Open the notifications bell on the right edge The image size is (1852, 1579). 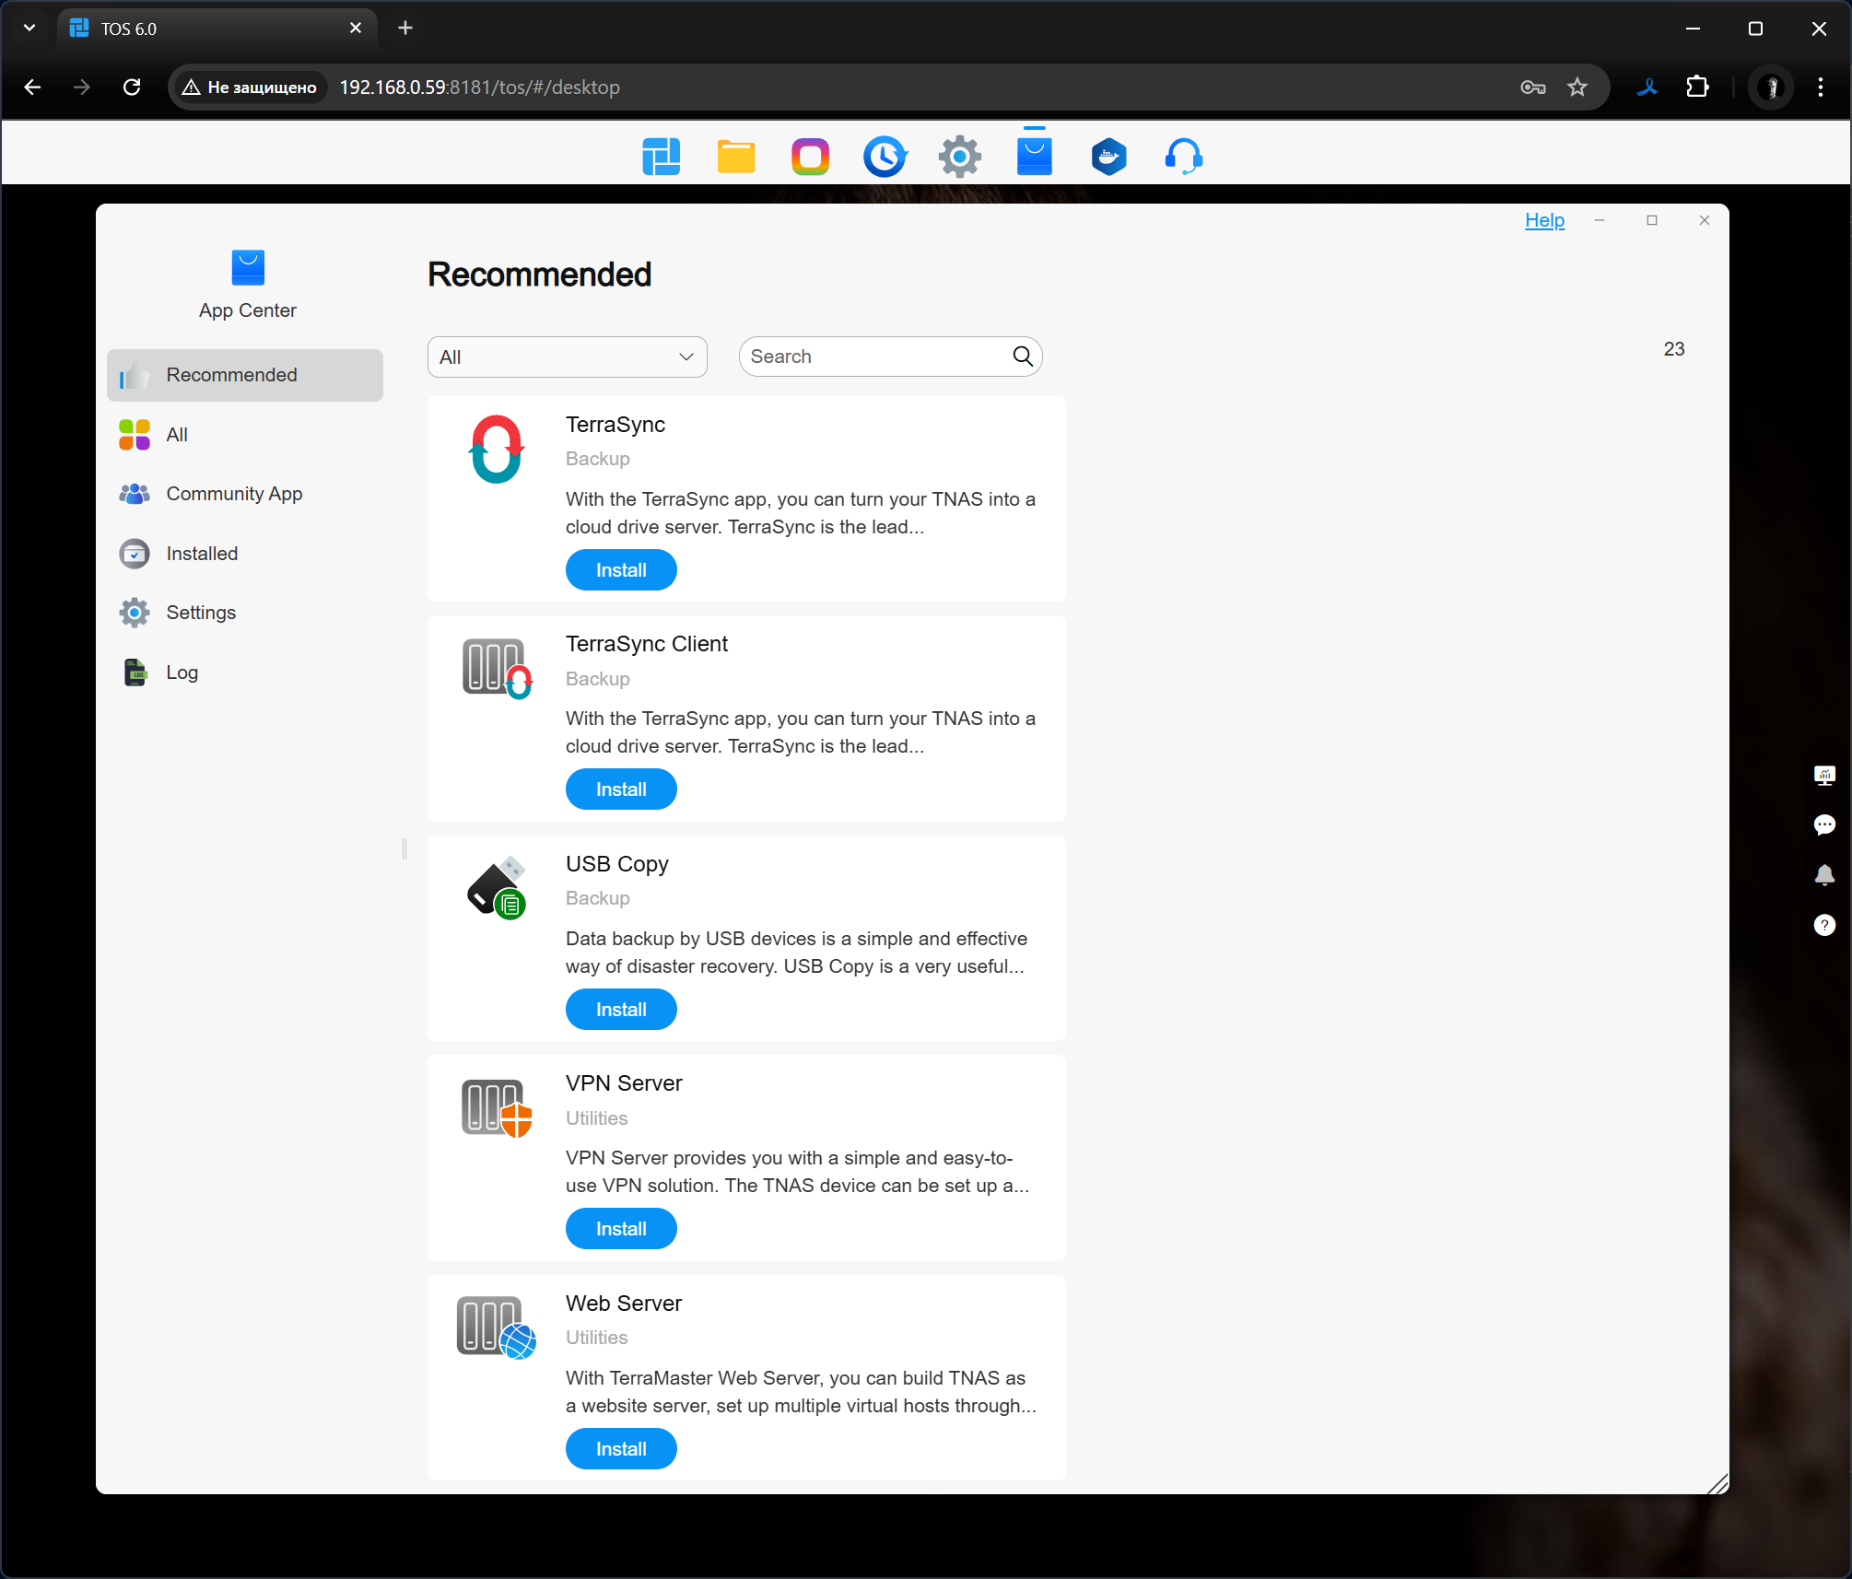(x=1823, y=874)
